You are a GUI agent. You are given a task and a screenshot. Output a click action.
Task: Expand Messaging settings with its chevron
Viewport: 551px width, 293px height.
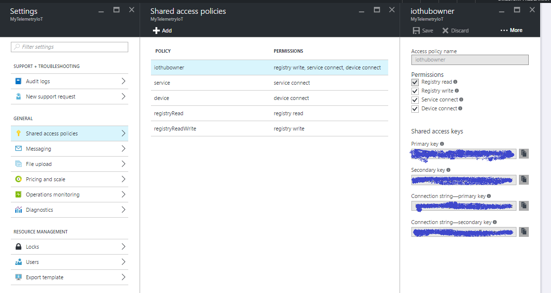point(123,149)
